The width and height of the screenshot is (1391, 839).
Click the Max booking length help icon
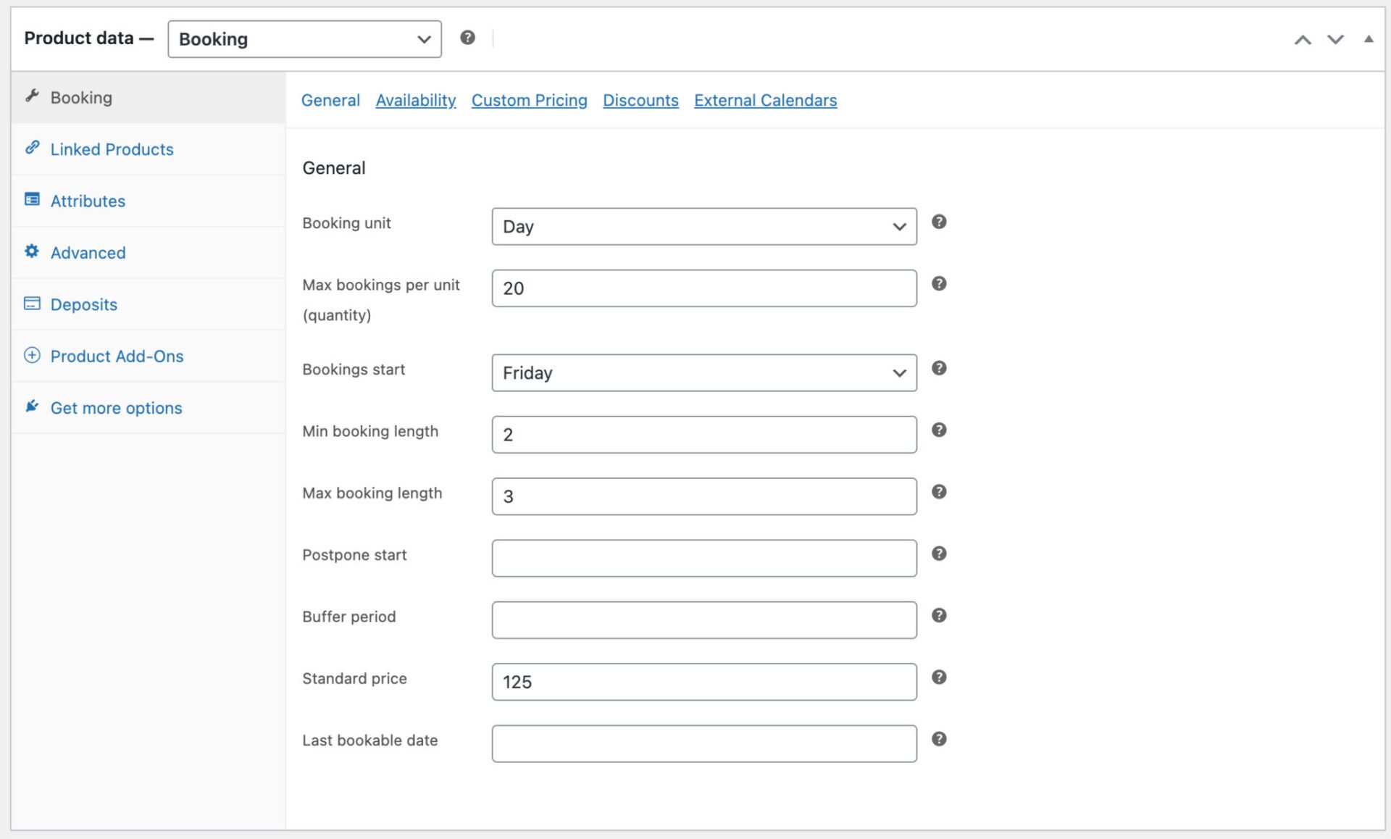pyautogui.click(x=939, y=492)
